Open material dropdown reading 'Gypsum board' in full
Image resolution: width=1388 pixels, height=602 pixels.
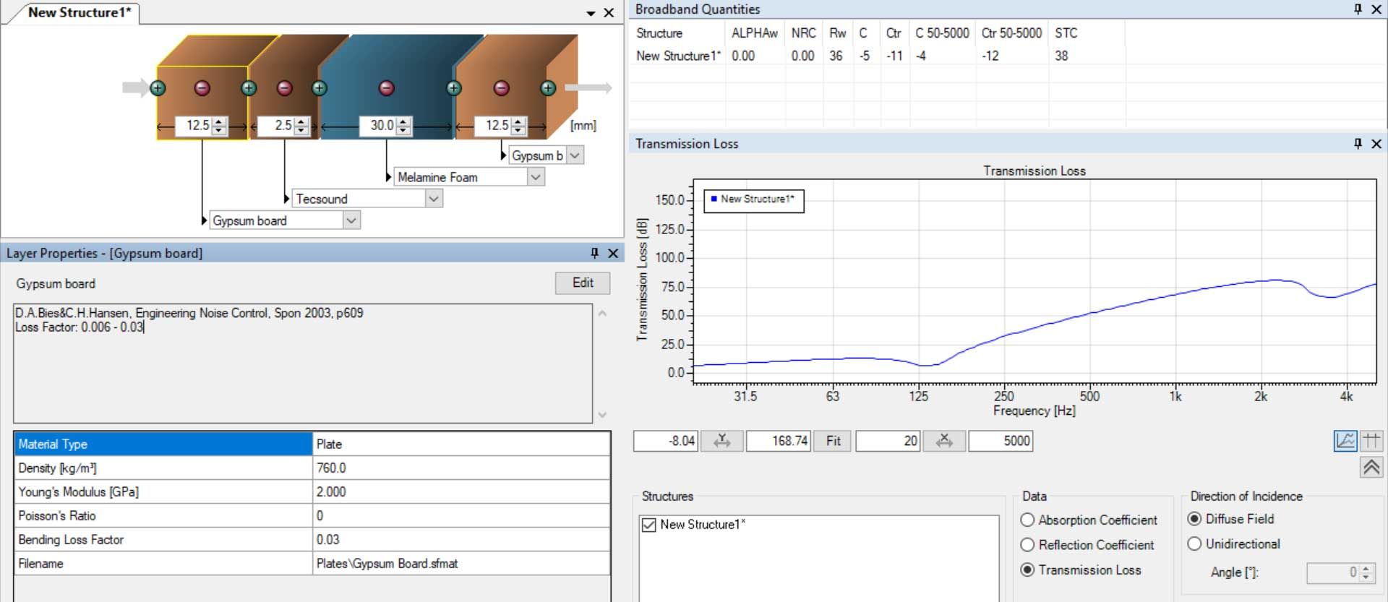[351, 220]
